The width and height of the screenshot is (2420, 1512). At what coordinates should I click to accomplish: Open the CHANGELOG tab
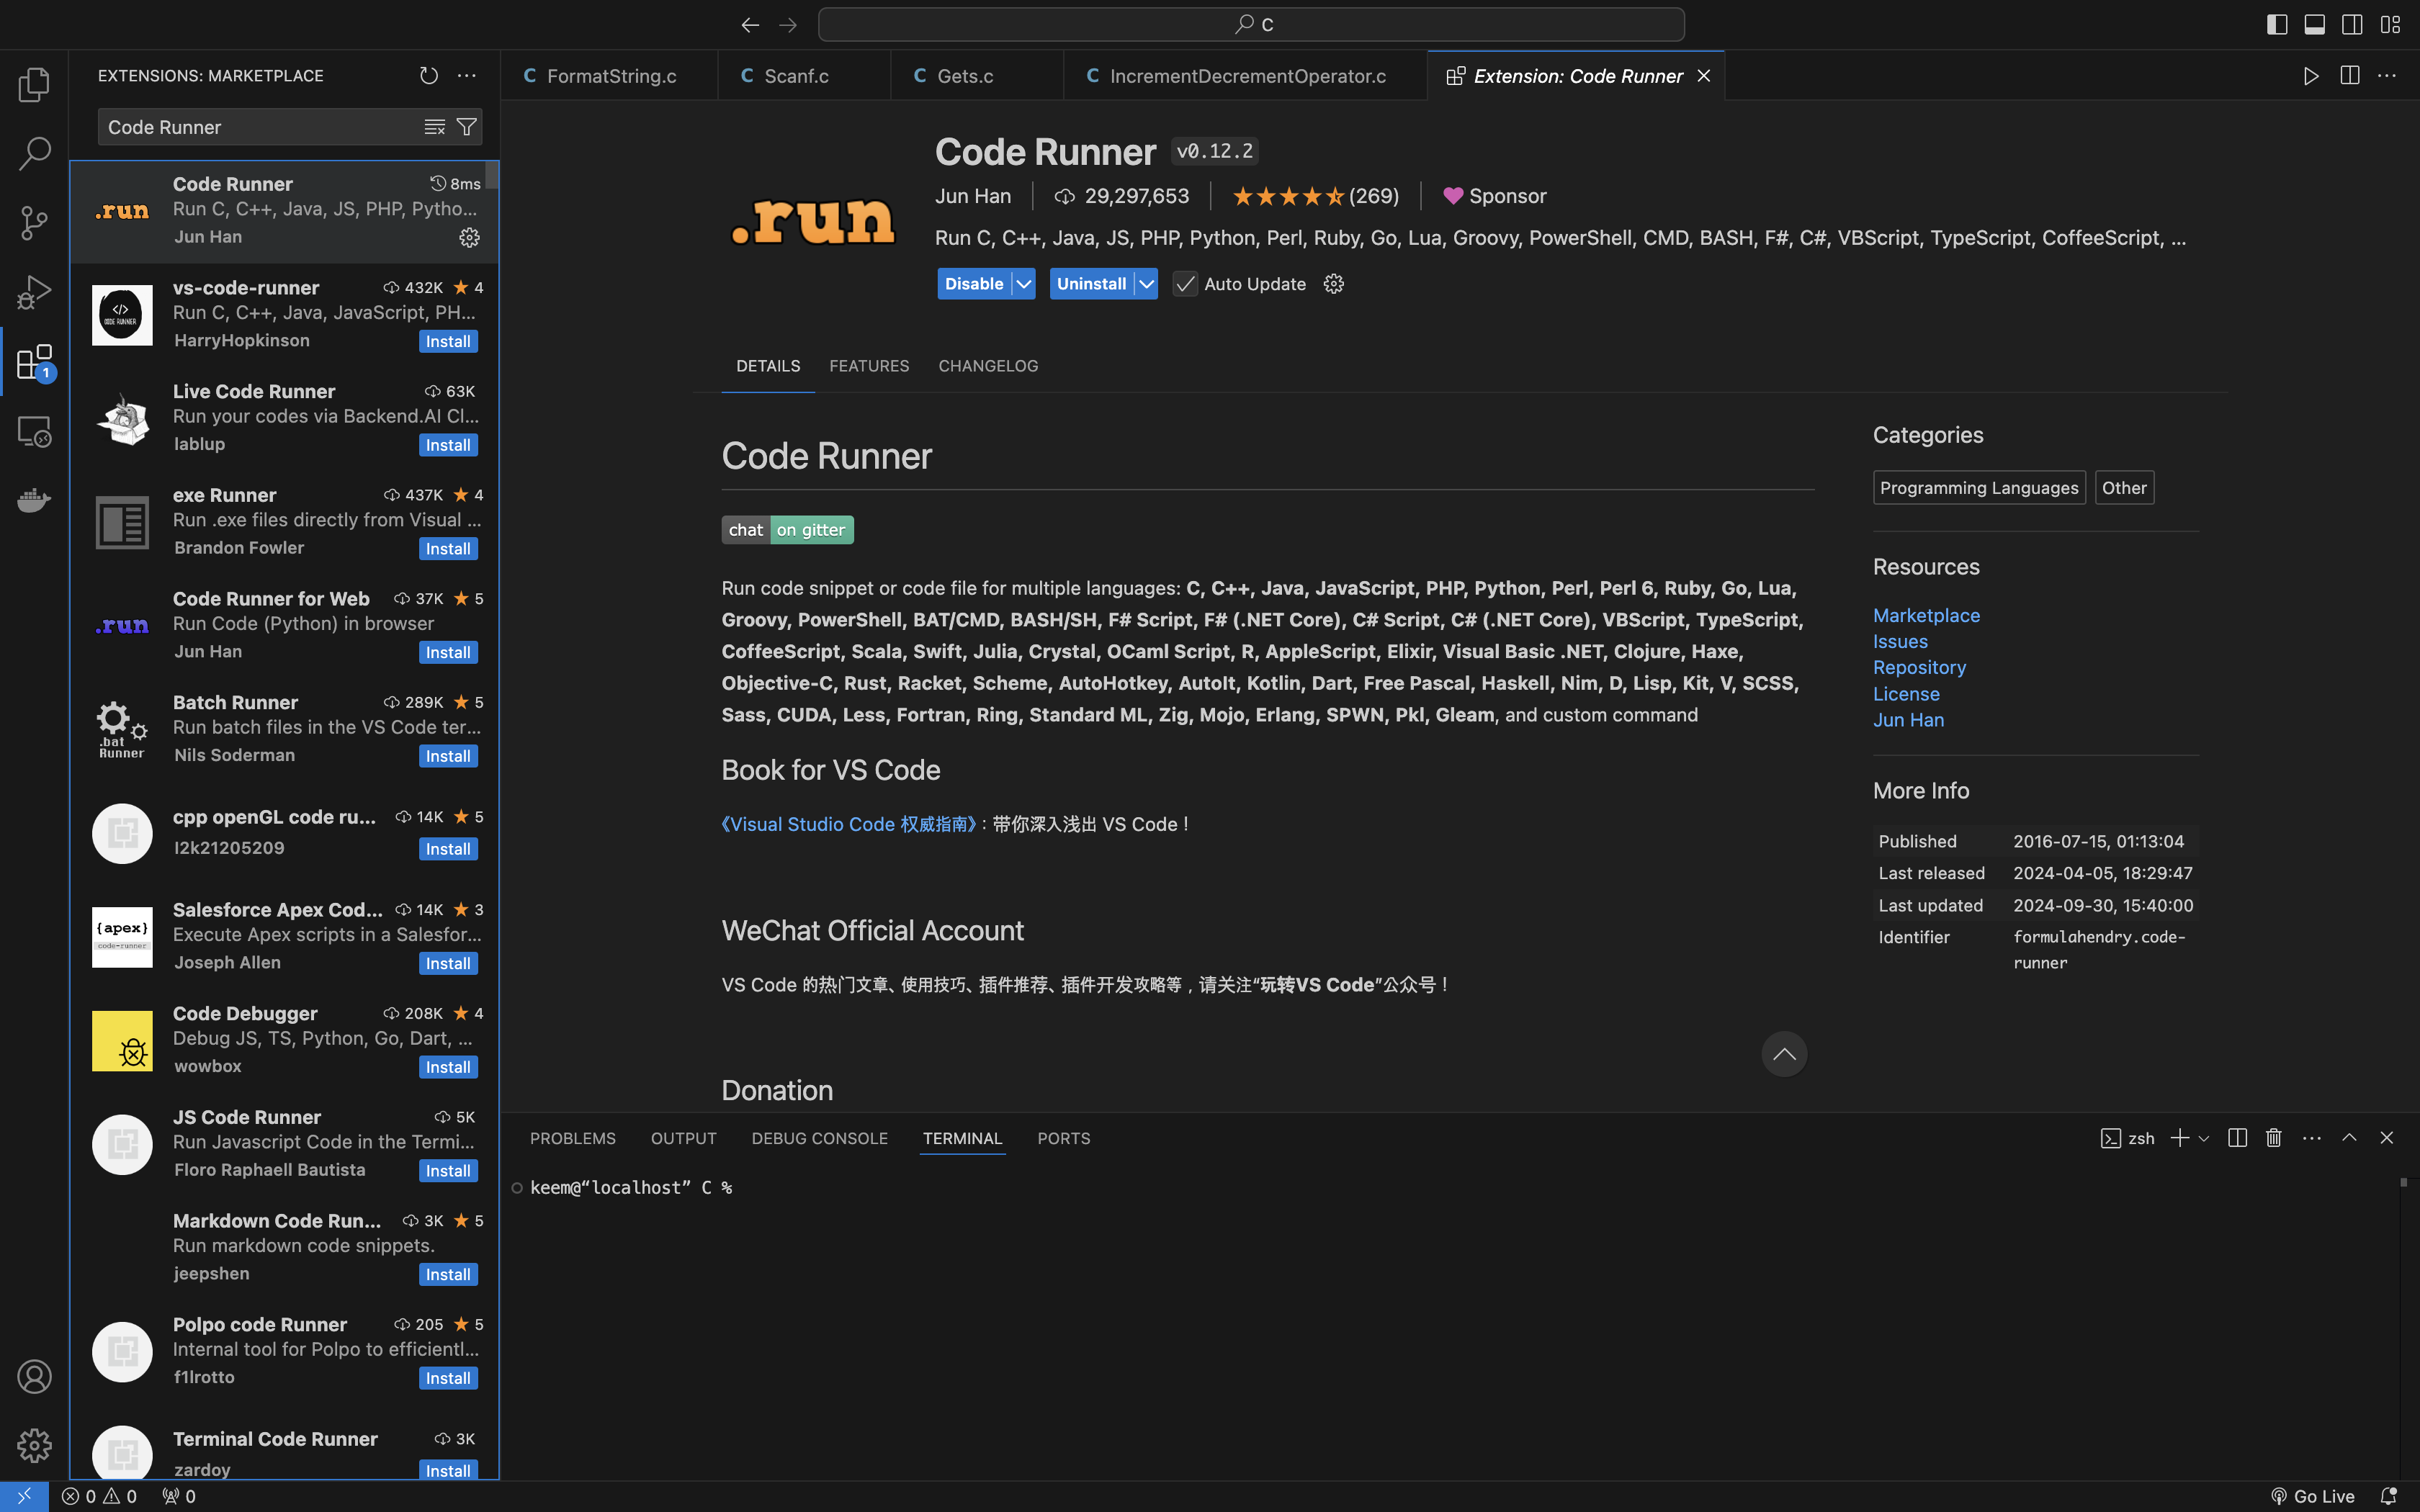(988, 366)
